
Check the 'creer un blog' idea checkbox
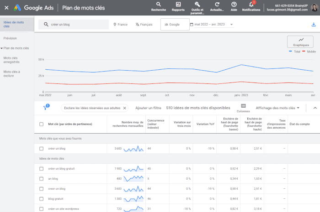pos(42,189)
